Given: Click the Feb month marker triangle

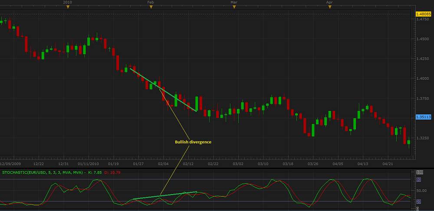Looking at the screenshot, I should tap(151, 7).
